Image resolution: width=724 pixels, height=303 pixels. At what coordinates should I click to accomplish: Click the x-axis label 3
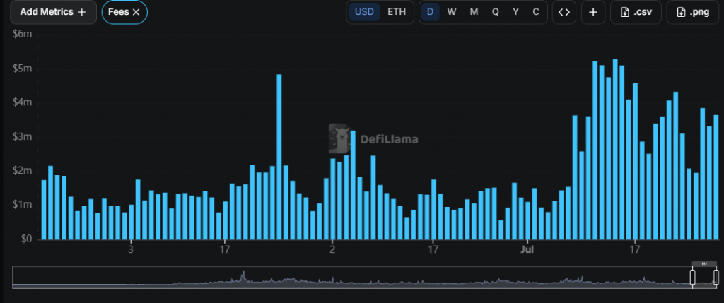coord(131,249)
